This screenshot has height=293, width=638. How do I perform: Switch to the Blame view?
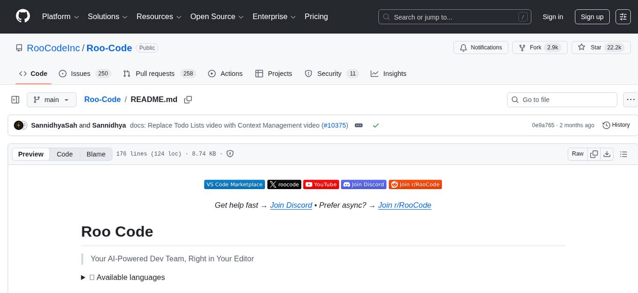[x=96, y=154]
